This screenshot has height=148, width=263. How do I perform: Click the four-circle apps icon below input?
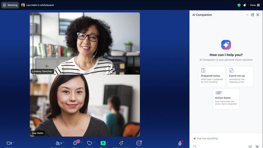pyautogui.click(x=250, y=146)
